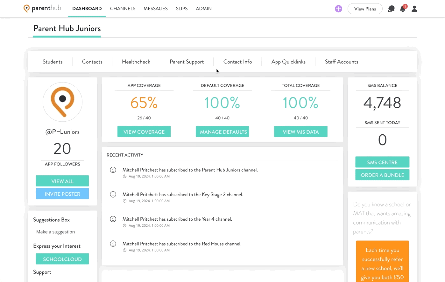445x282 pixels.
Task: Click the info icon beside the Parent Hub Juniors subscription activity
Action: tap(113, 170)
